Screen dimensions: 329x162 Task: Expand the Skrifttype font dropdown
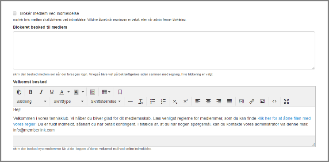(x=69, y=102)
